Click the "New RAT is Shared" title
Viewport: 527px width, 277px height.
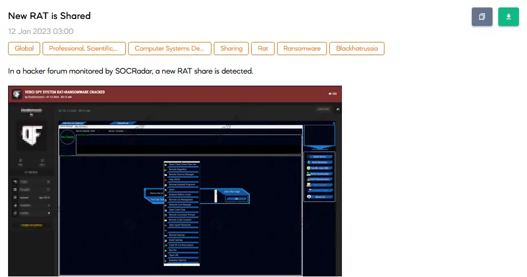[x=49, y=16]
